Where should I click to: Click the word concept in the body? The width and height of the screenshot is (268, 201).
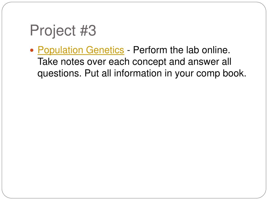point(149,62)
